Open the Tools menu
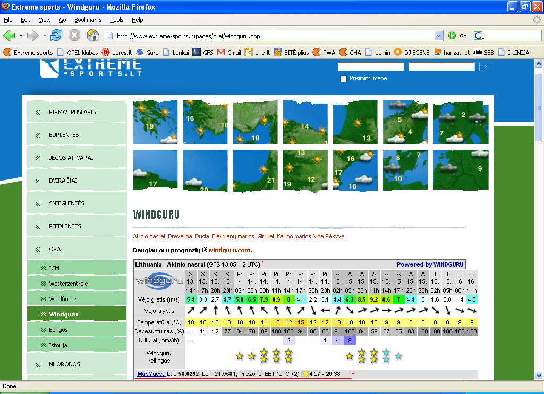 (117, 20)
